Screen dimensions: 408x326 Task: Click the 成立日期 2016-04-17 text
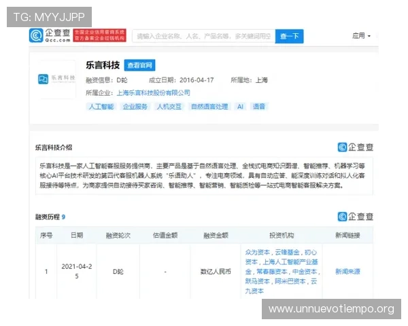tap(182, 80)
